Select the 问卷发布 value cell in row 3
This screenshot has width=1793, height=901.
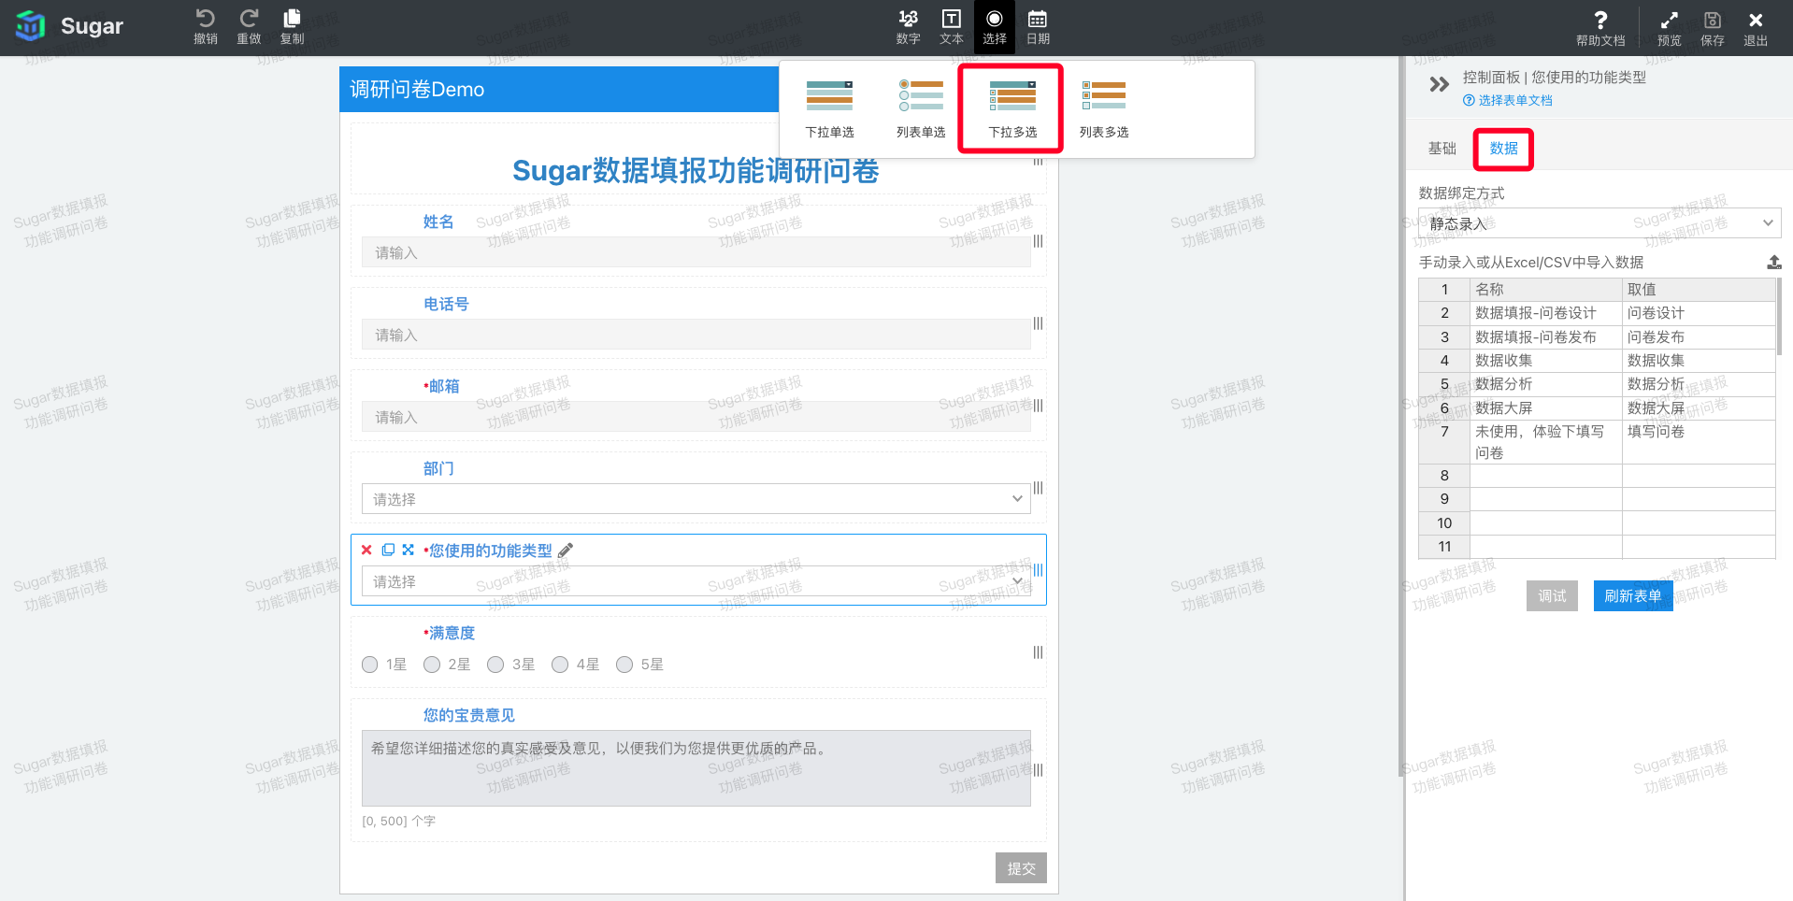click(1699, 337)
